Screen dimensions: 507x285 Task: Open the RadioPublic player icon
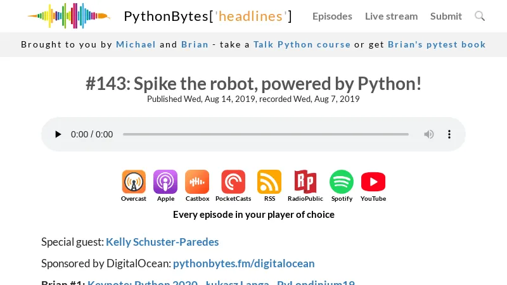[305, 182]
